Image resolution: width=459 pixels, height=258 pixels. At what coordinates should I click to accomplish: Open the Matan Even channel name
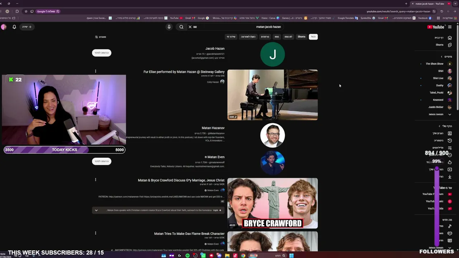[216, 157]
